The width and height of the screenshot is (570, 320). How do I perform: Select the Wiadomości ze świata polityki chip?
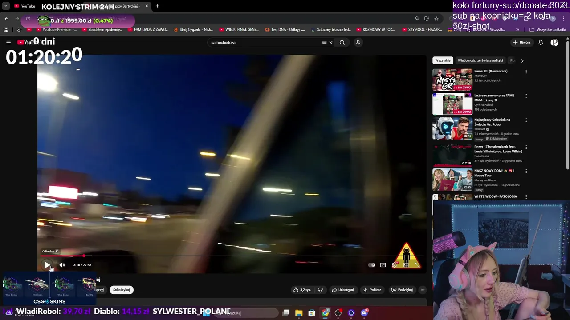coord(480,60)
